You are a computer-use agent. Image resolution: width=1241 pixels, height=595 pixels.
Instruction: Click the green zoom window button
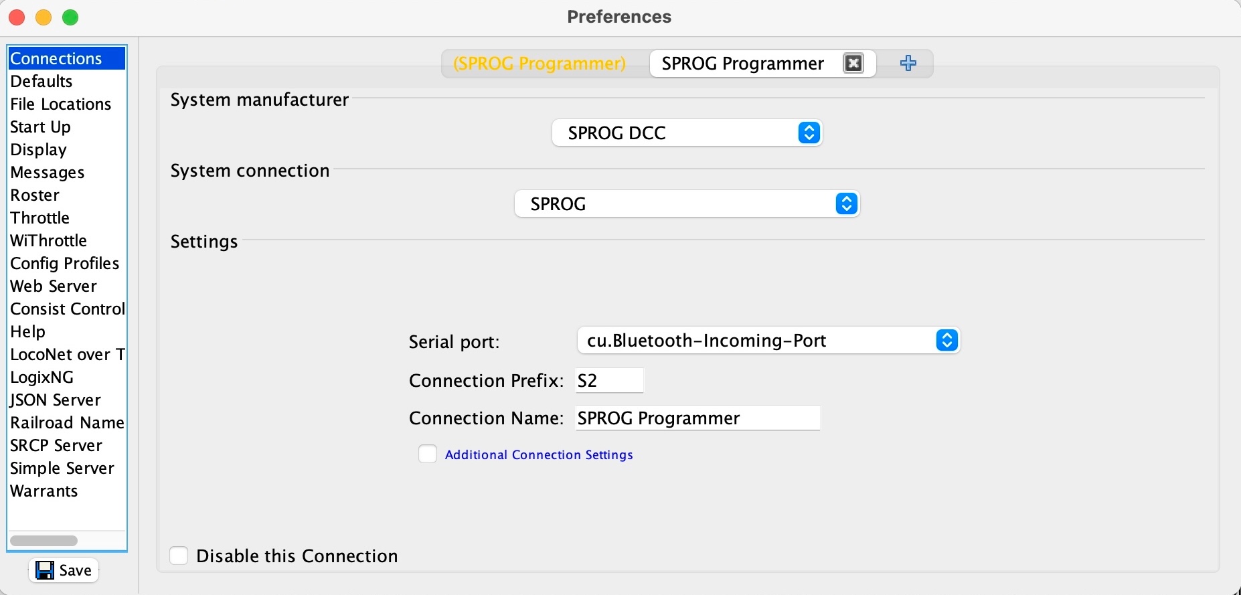click(70, 17)
